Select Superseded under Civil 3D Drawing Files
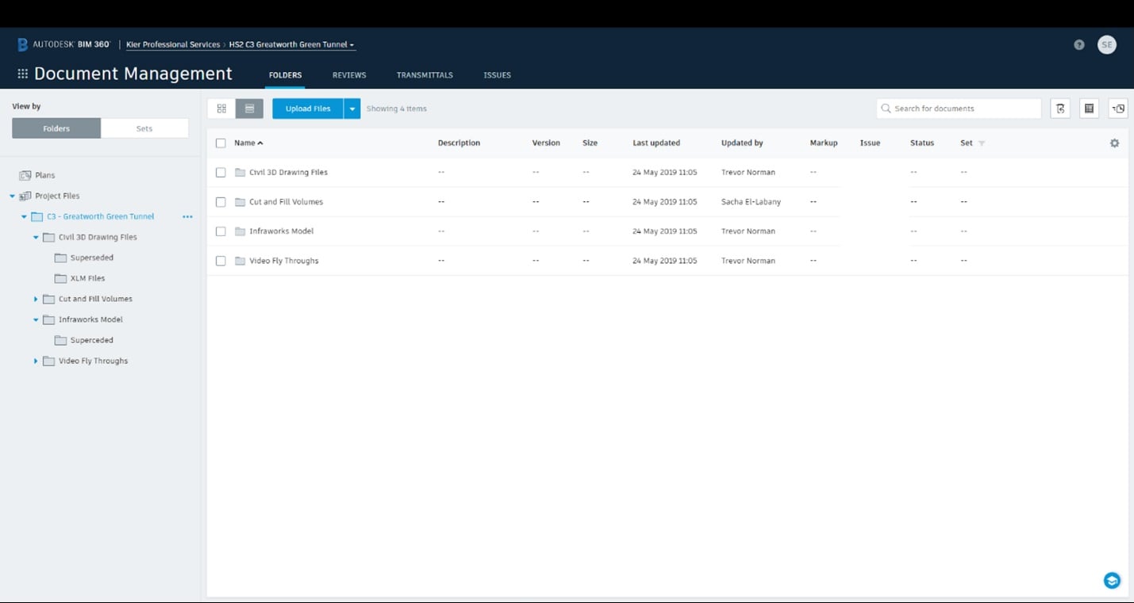The image size is (1134, 603). tap(91, 258)
